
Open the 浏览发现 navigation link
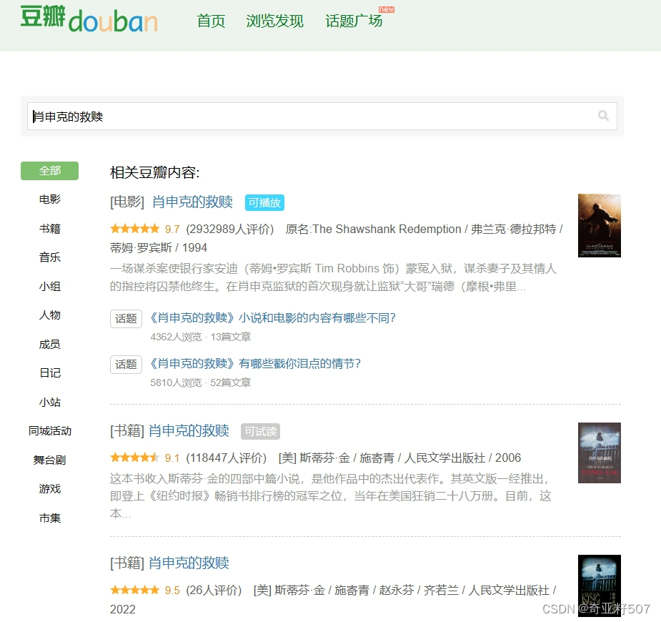point(274,21)
